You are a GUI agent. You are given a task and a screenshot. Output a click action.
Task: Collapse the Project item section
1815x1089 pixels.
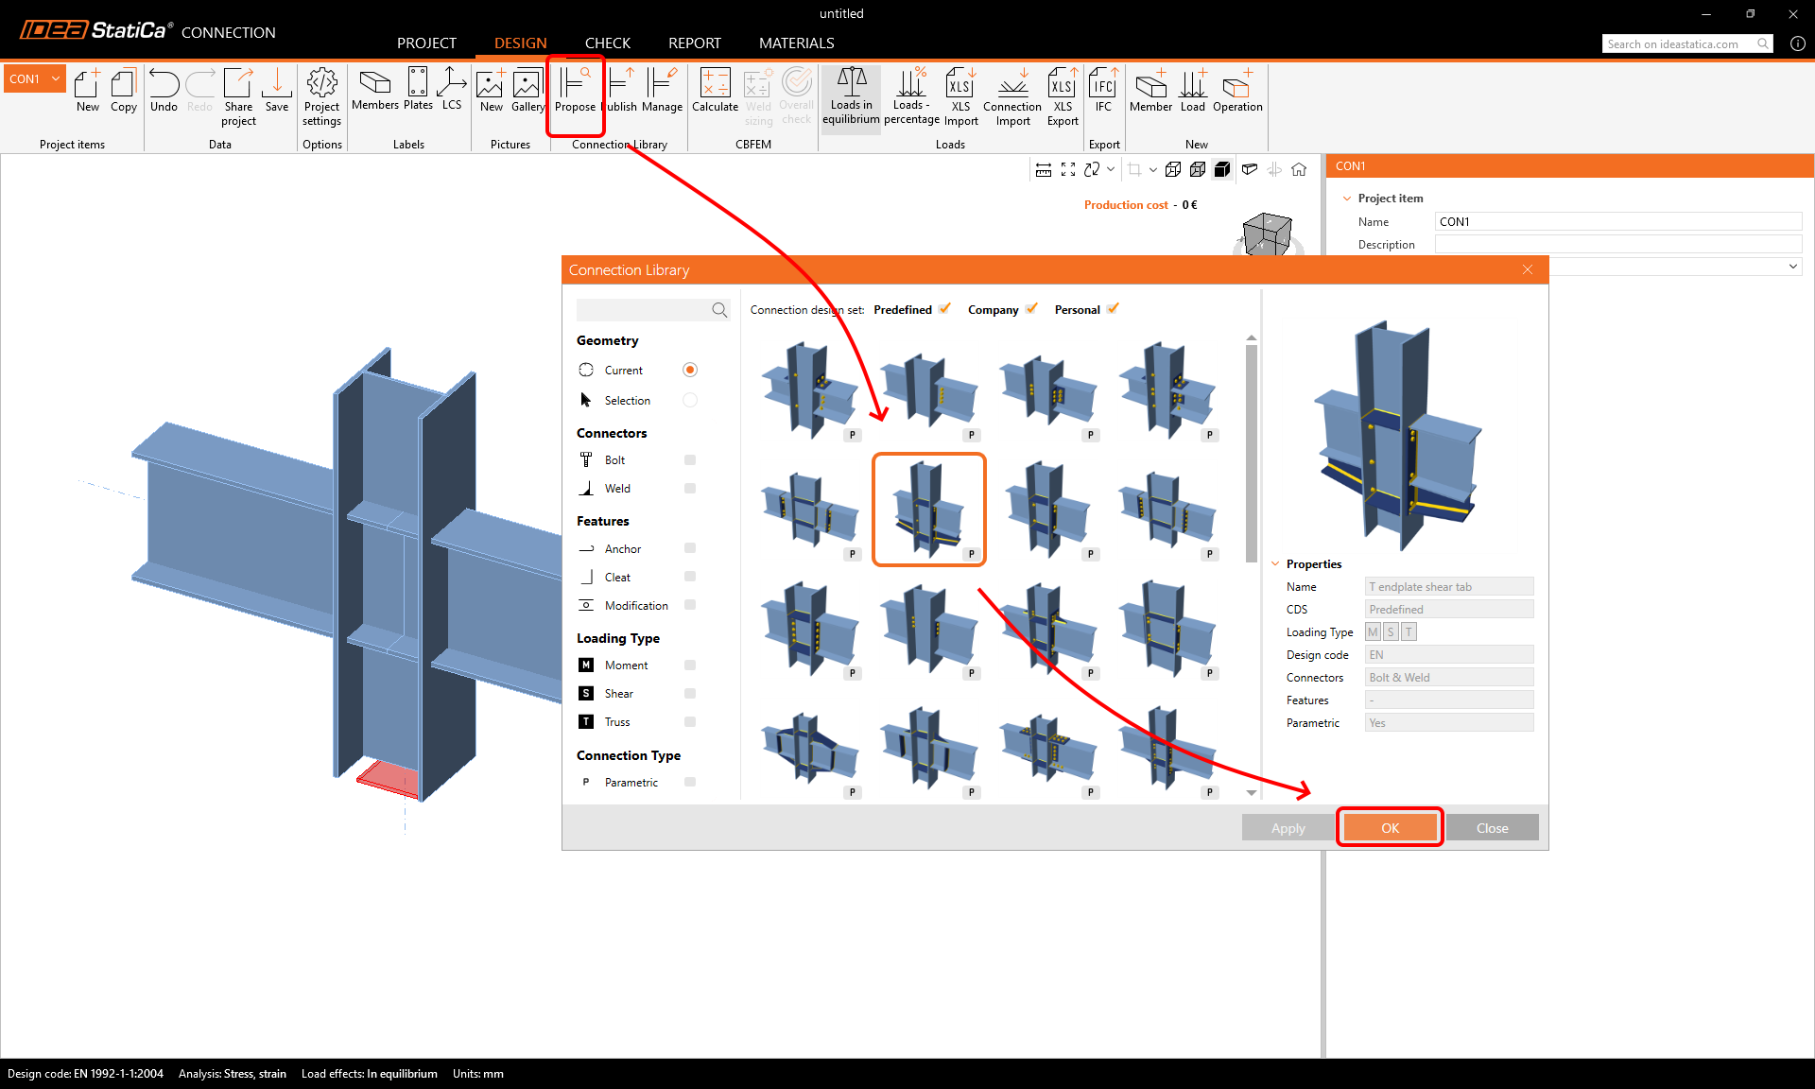(1347, 199)
